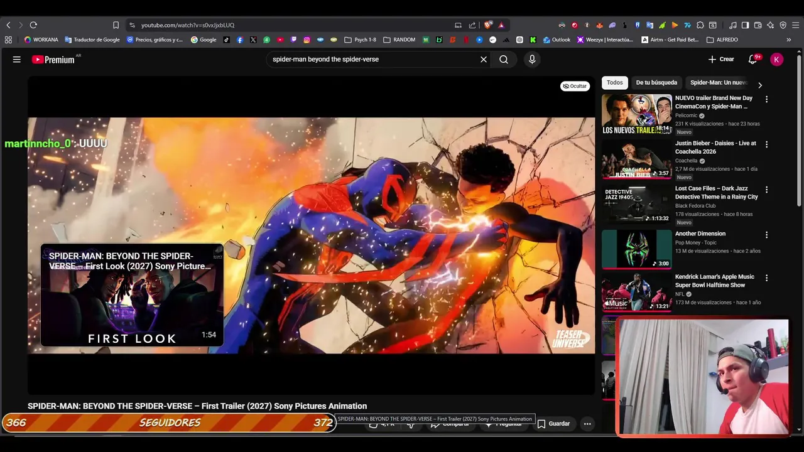Bookmark the page with bookmark icon

116,25
